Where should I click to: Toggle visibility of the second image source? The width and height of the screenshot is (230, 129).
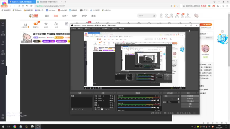pos(110,105)
